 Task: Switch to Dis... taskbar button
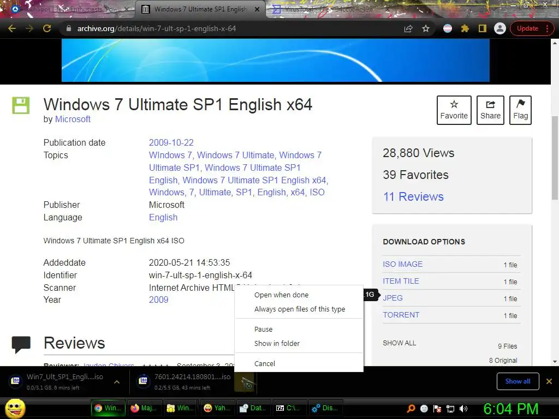coord(326,408)
